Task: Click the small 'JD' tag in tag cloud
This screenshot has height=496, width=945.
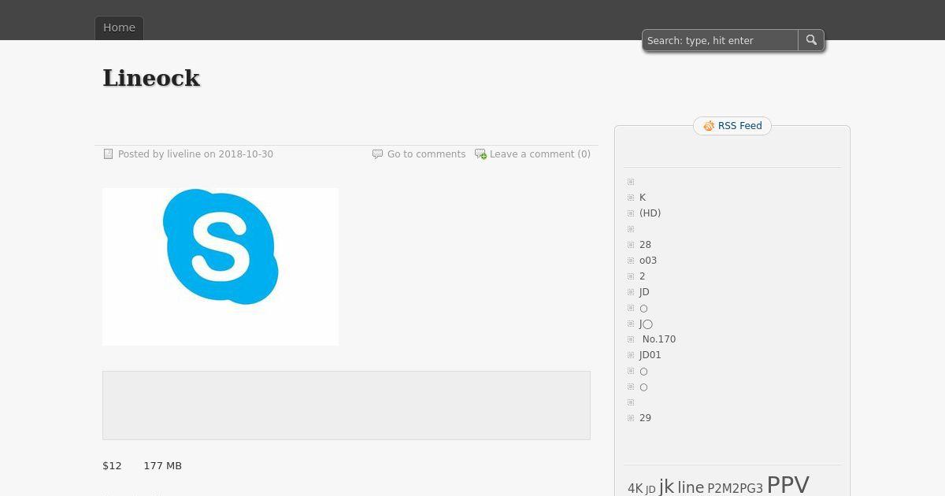Action: click(650, 490)
